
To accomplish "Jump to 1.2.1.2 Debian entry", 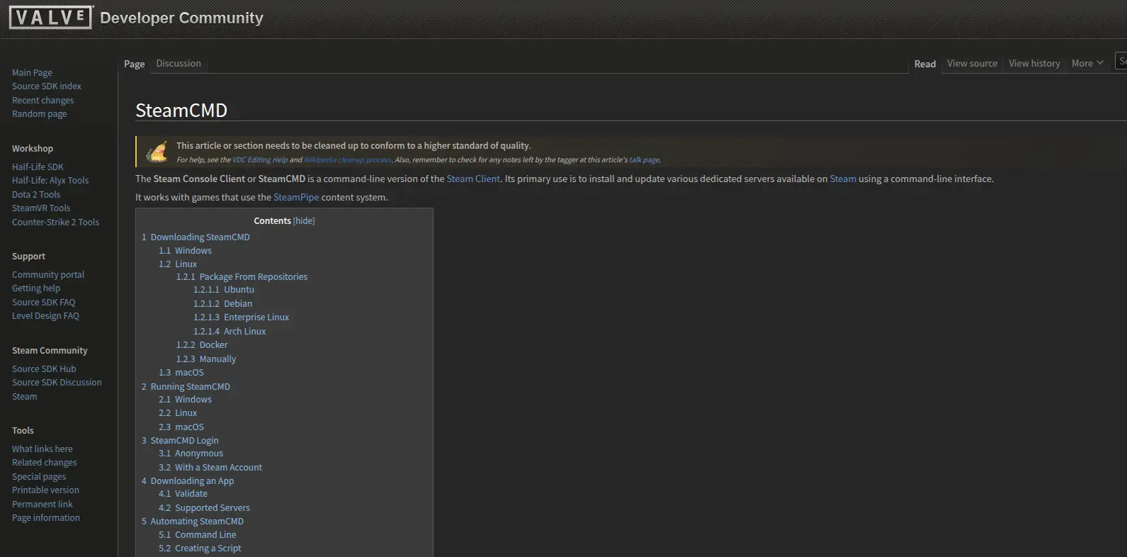I will pos(222,303).
